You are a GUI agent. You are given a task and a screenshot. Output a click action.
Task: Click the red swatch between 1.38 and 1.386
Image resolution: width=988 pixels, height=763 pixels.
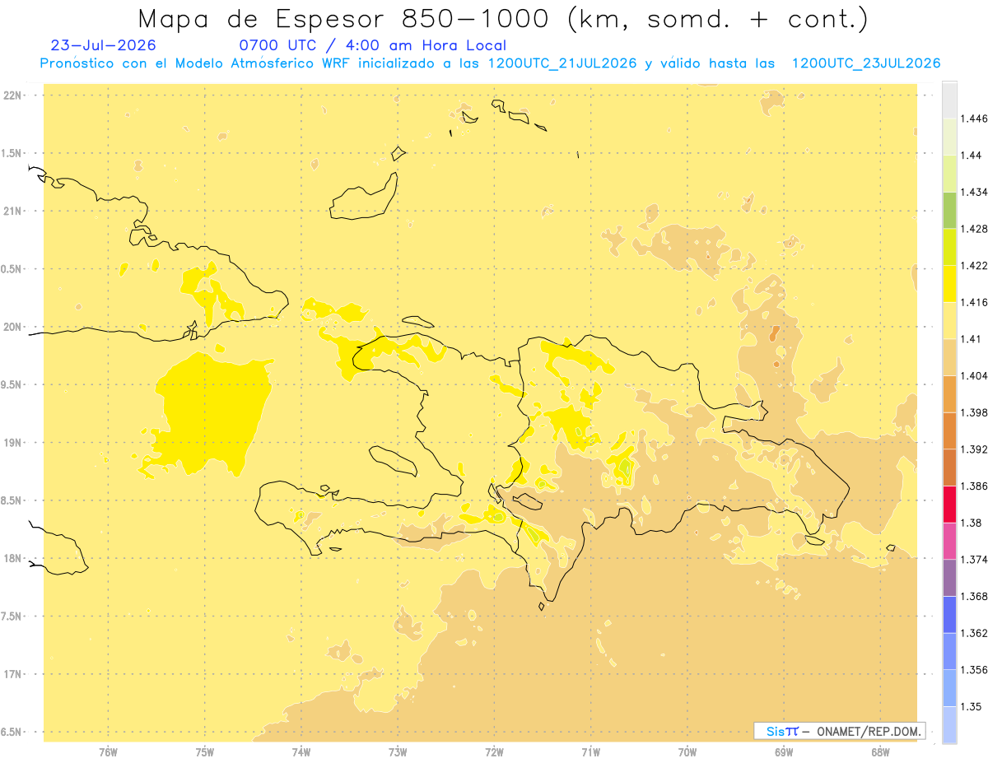949,505
